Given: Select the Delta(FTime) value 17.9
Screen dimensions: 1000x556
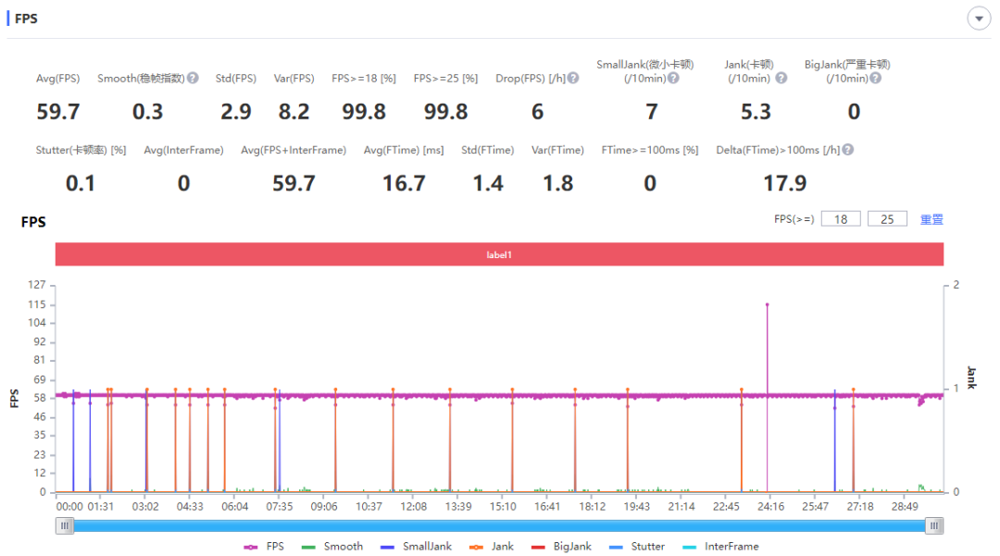Looking at the screenshot, I should (x=785, y=183).
